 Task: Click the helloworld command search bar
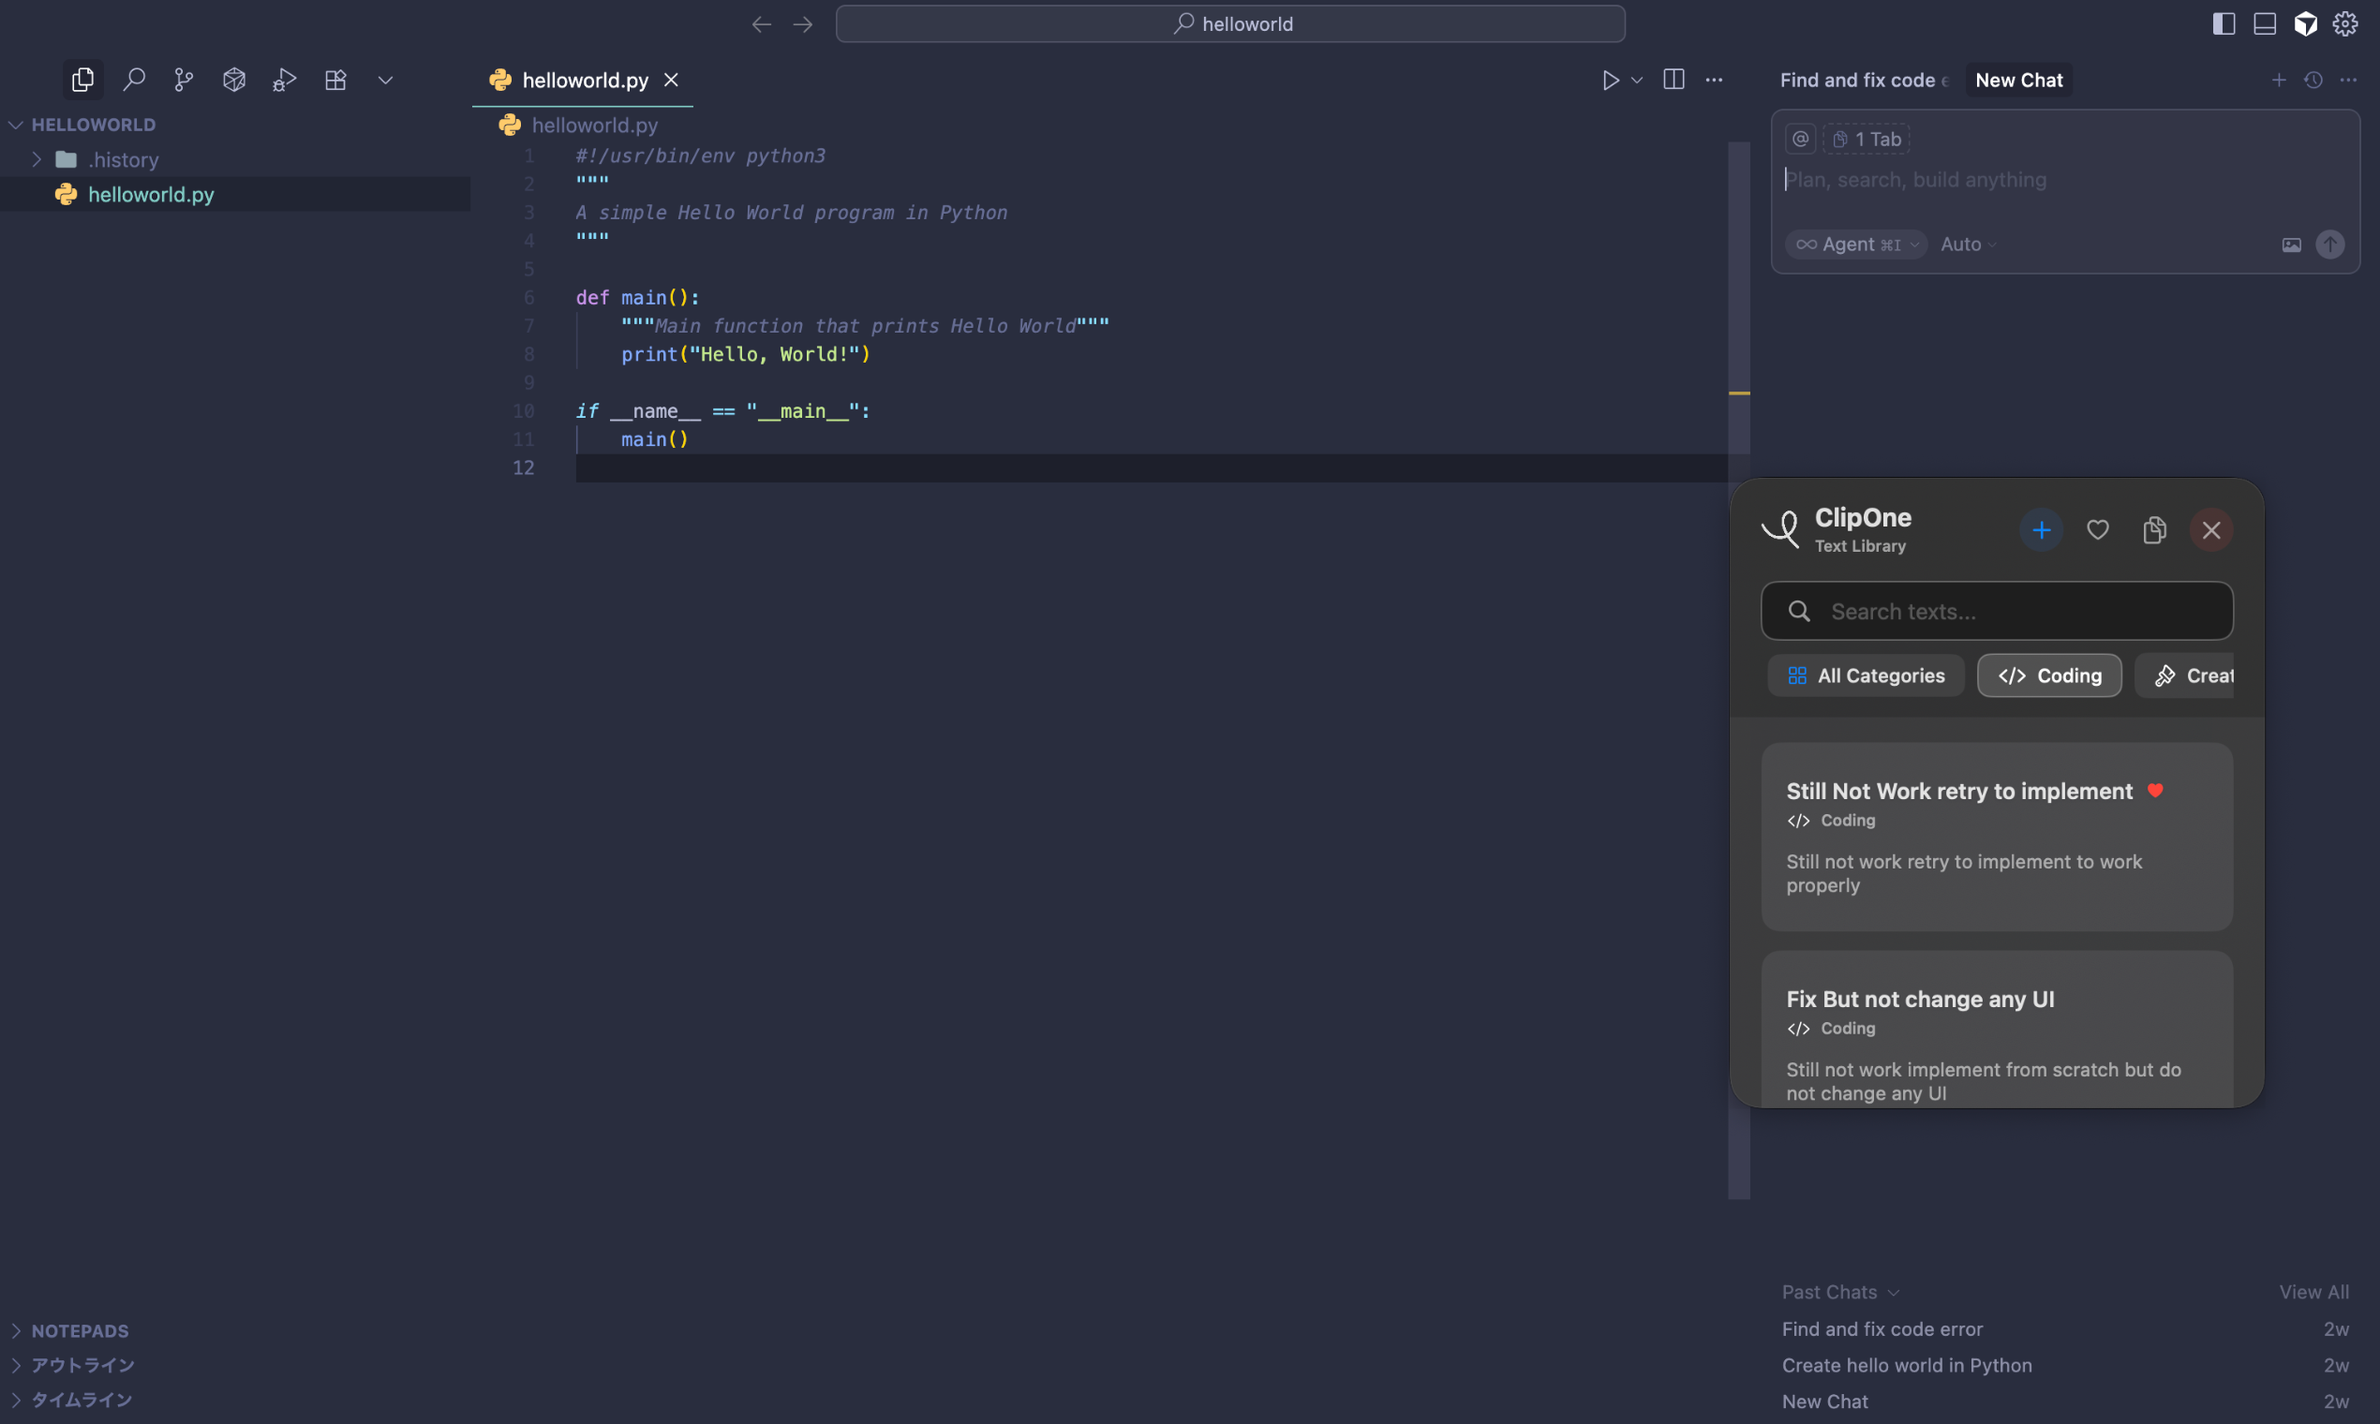click(1230, 24)
